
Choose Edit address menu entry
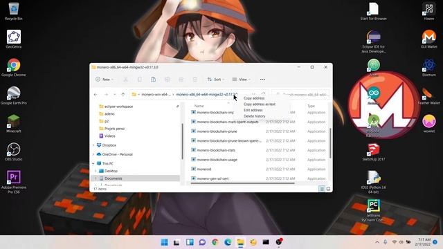pyautogui.click(x=253, y=110)
